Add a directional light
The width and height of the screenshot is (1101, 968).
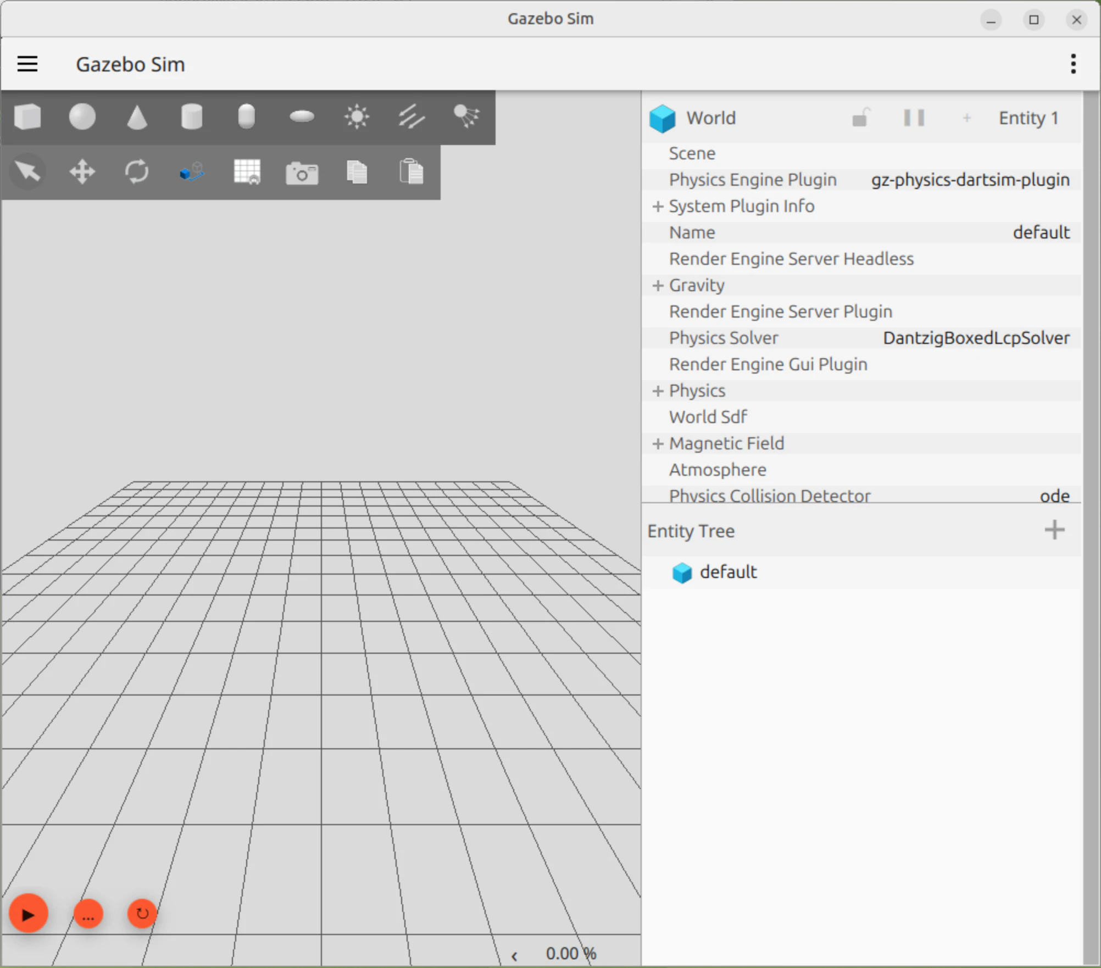412,117
